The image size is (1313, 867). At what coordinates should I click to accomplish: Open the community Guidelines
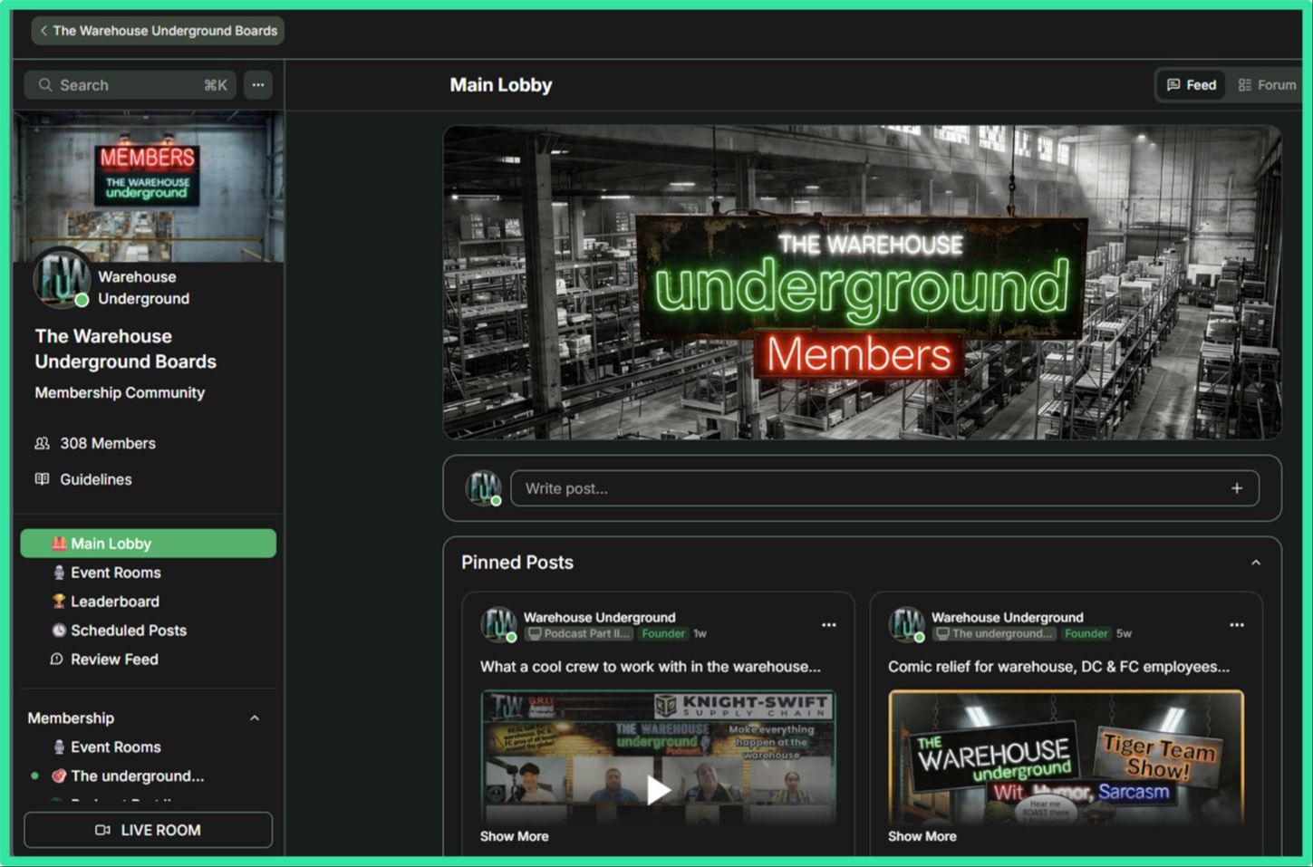(95, 479)
